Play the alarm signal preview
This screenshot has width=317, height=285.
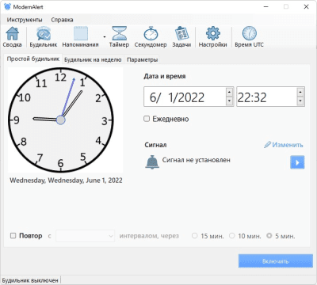pos(297,162)
